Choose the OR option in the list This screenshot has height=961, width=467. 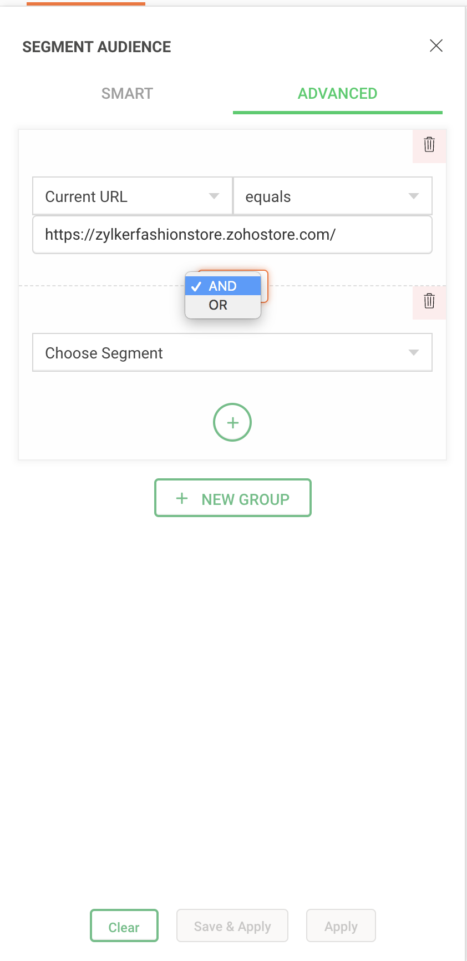point(219,305)
